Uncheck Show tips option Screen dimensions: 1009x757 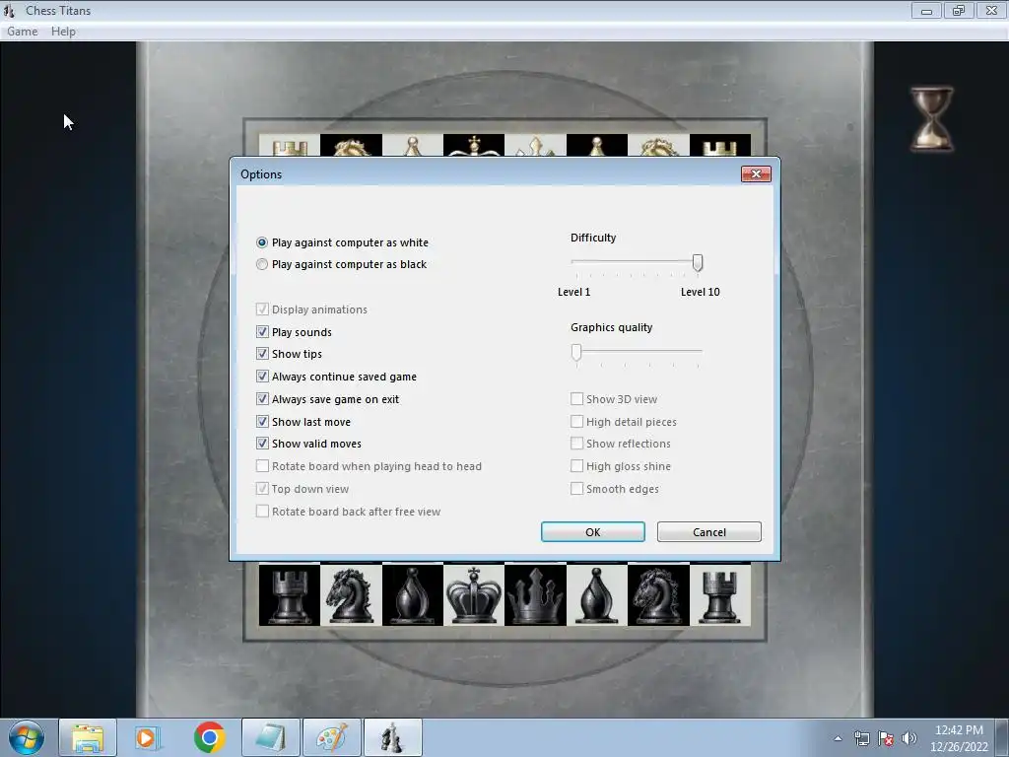pyautogui.click(x=262, y=354)
